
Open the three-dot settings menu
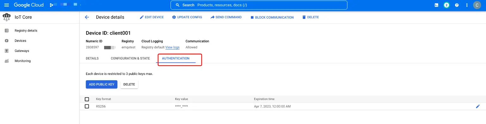[x=467, y=5]
